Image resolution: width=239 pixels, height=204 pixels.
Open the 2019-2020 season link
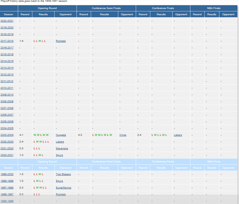pyautogui.click(x=7, y=28)
